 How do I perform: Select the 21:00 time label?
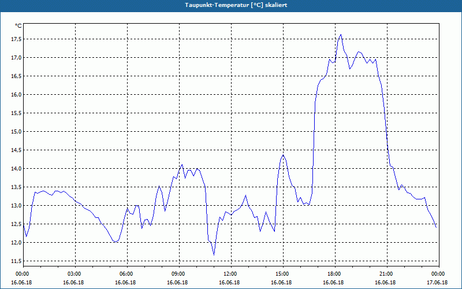(386, 274)
